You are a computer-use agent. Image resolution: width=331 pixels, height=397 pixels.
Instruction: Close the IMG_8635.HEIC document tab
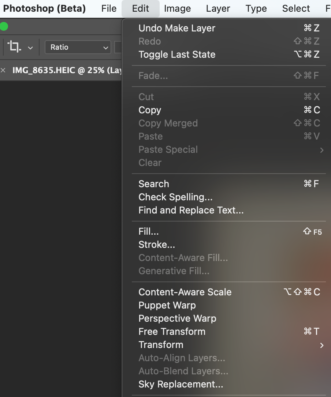coord(3,70)
